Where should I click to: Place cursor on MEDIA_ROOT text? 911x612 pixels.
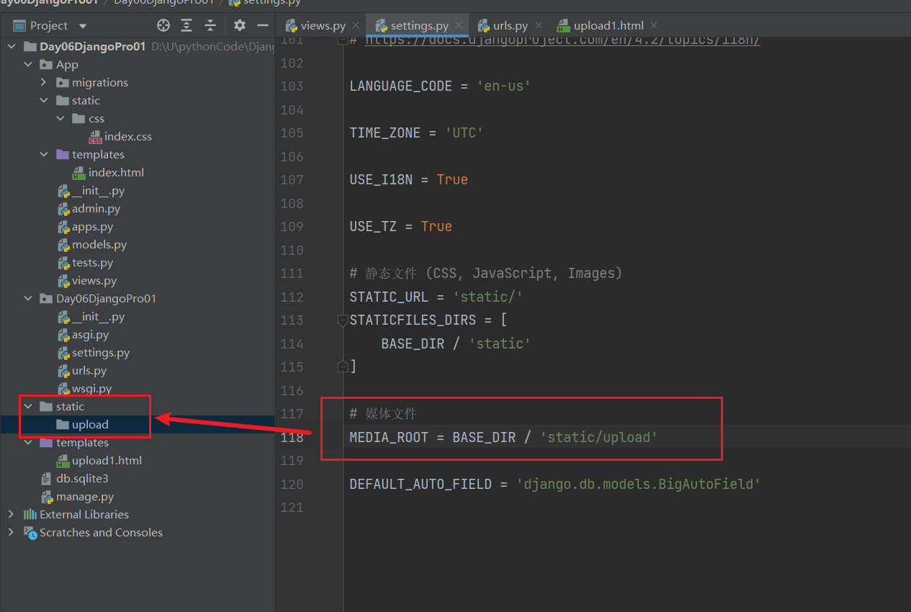[389, 437]
